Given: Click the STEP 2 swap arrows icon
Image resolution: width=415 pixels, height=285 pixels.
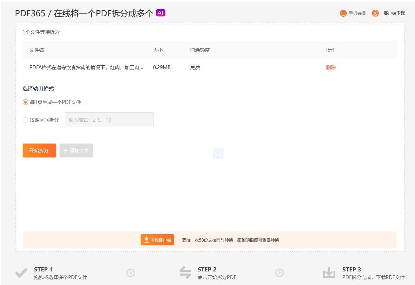Looking at the screenshot, I should pos(186,272).
